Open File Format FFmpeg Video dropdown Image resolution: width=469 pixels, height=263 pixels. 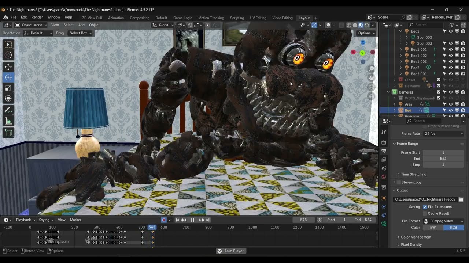444,221
